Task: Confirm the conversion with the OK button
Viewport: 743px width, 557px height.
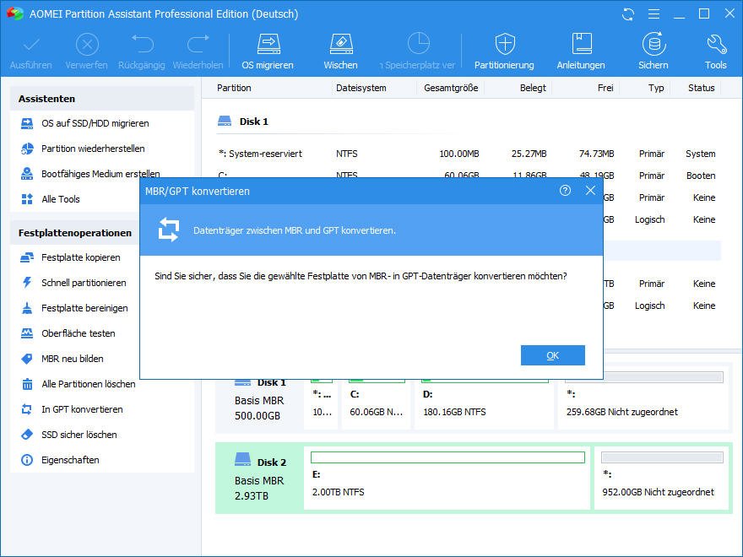Action: [x=552, y=355]
